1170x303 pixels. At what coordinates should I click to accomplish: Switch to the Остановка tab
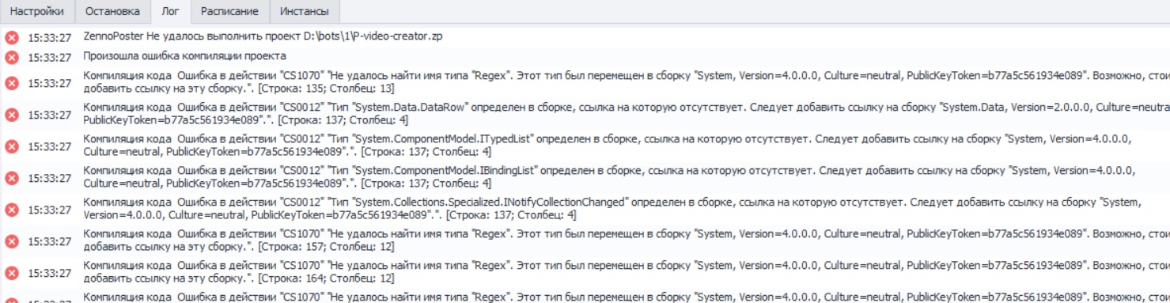(113, 12)
